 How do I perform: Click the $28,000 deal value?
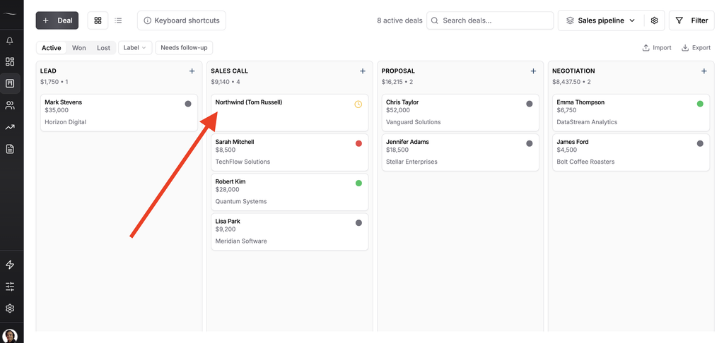pyautogui.click(x=227, y=189)
